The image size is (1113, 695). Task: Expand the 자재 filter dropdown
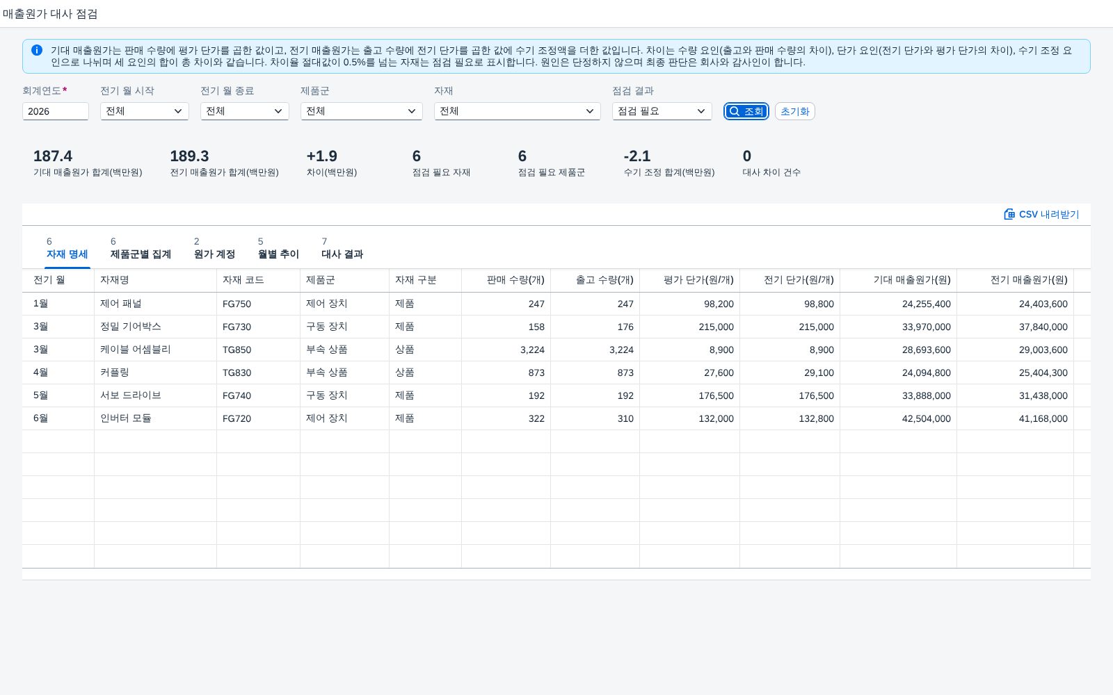[x=518, y=111]
